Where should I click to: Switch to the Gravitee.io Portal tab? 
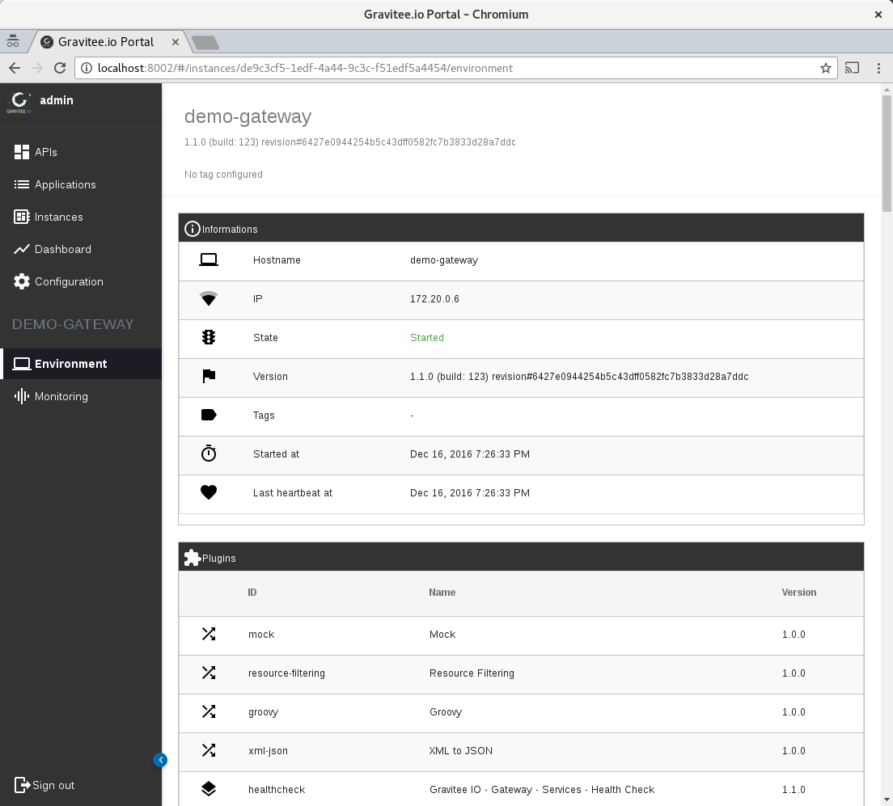click(x=105, y=42)
